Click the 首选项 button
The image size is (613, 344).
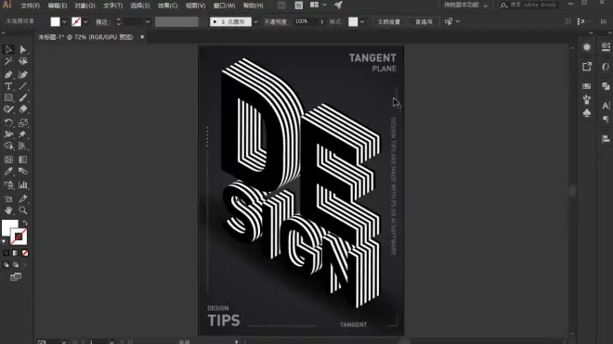coord(424,22)
